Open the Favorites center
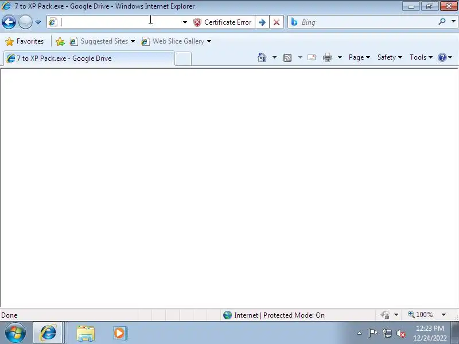This screenshot has height=344, width=459. pos(25,41)
